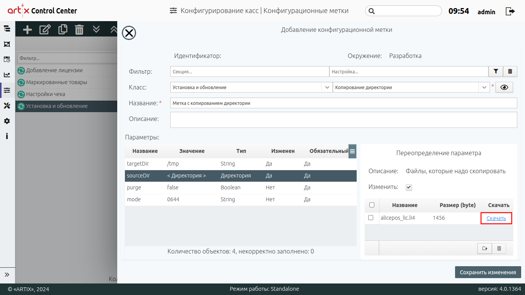Select Установка и обновление in the left list
525x295 pixels.
point(66,106)
